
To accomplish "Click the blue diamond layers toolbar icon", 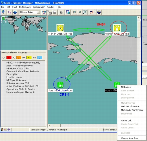I will (x=15, y=12).
